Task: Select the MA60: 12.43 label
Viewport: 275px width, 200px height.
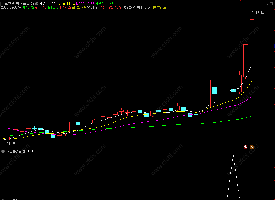Action: [x=104, y=4]
